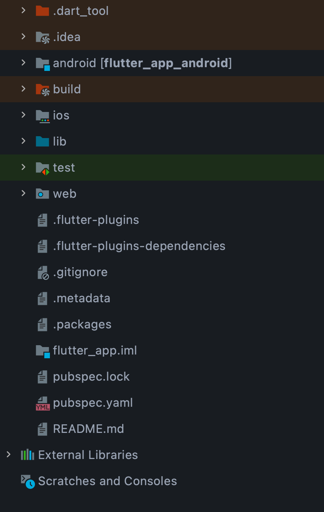Click the web folder icon
The width and height of the screenshot is (324, 512).
pos(42,194)
